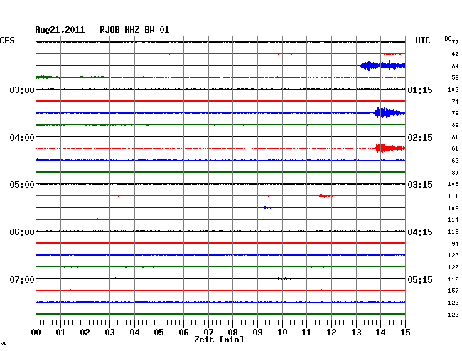The height and width of the screenshot is (351, 462).
Task: Click the 03:15 UTC time label
Action: (420, 185)
